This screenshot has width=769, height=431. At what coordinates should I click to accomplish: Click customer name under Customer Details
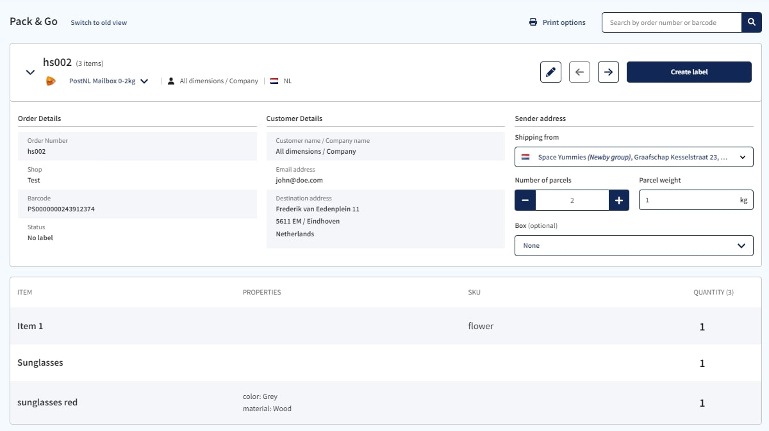316,152
